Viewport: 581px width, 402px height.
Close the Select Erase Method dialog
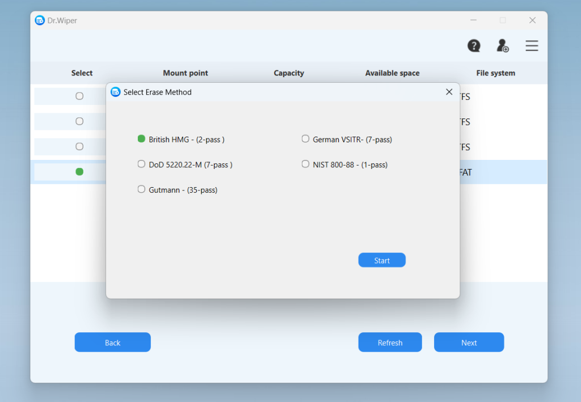point(449,91)
